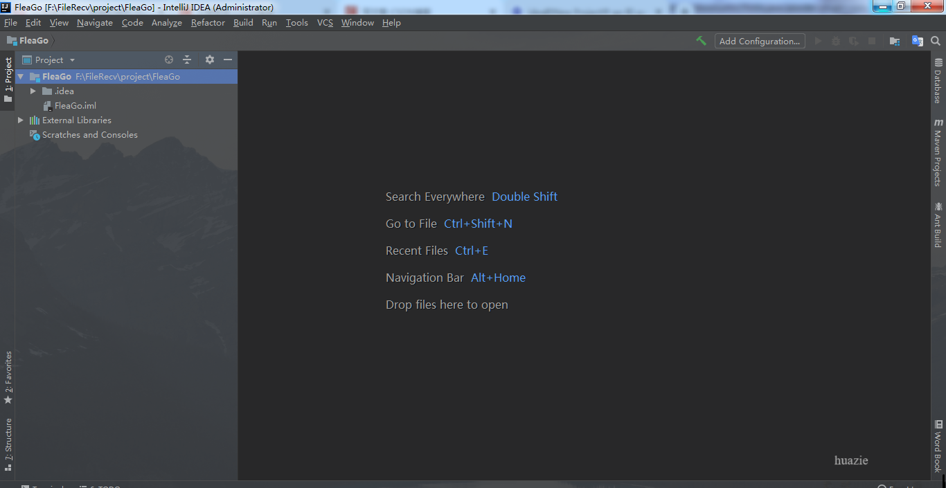946x488 pixels.
Task: Click the Add Configuration... button
Action: pos(760,42)
